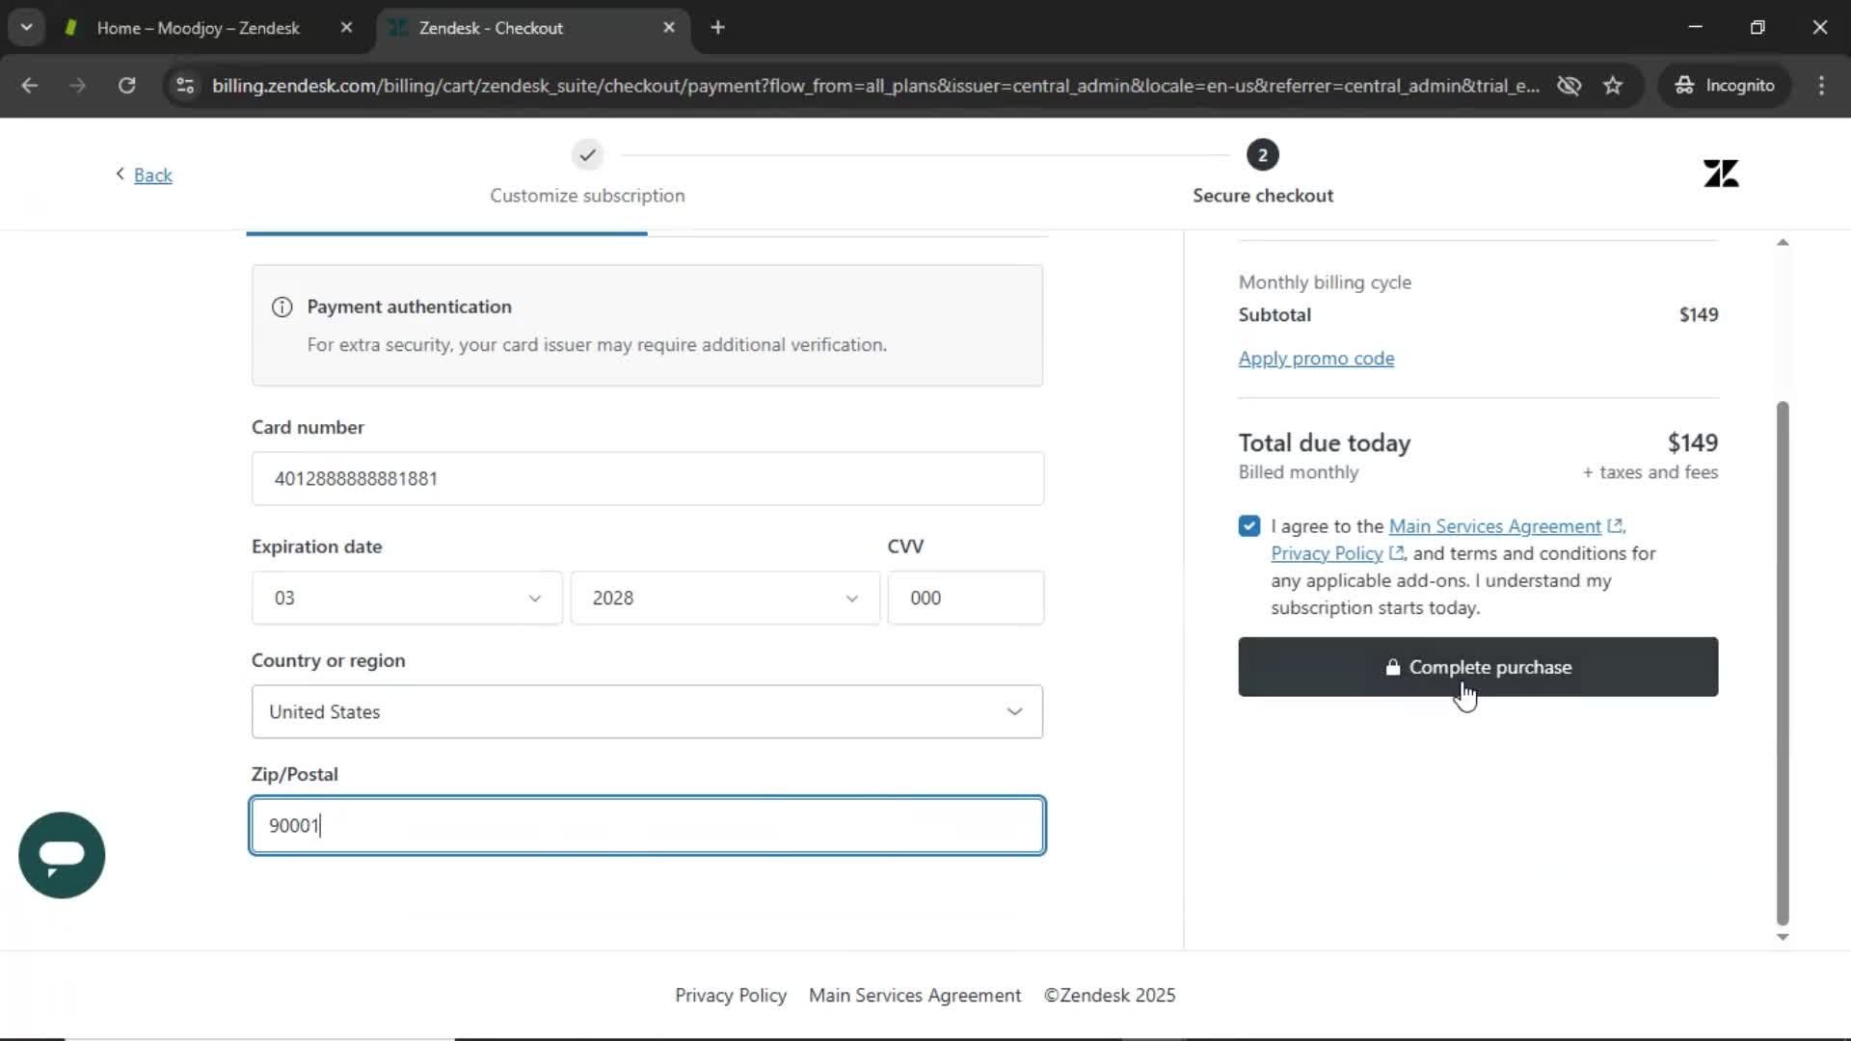Open the expiration year dropdown showing 2028
Screen dimensions: 1851x1041
pyautogui.click(x=725, y=598)
